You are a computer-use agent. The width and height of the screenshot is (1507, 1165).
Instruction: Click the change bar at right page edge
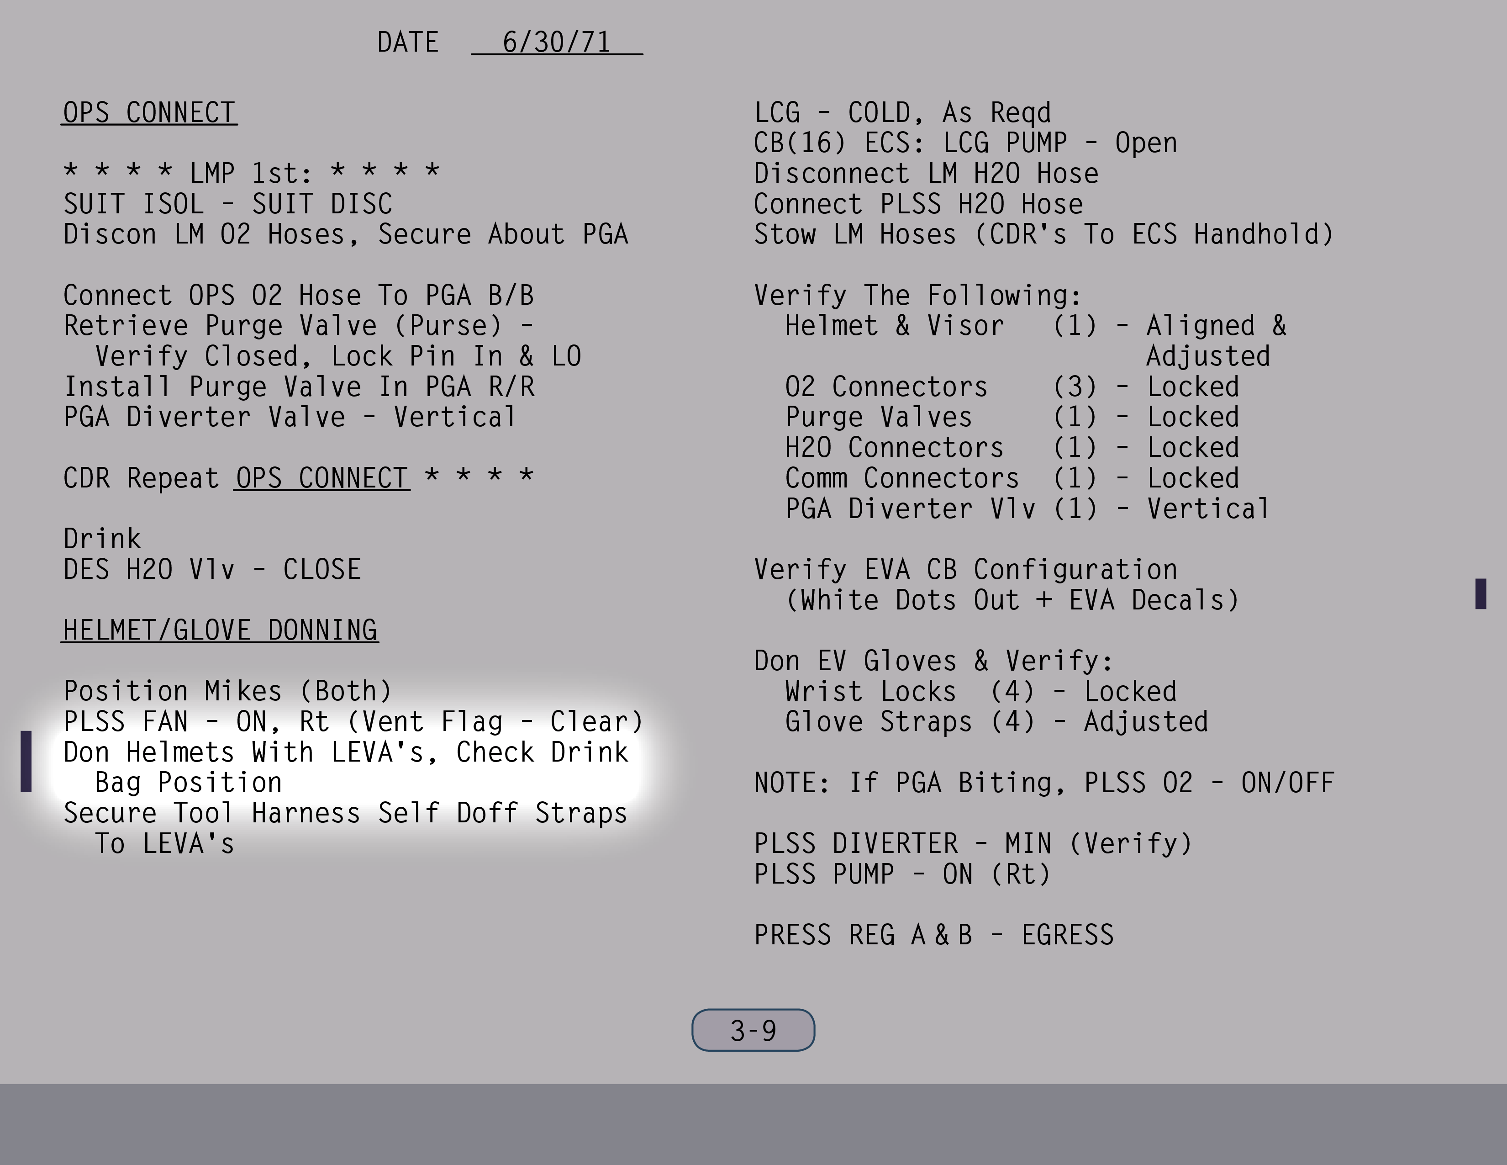1480,593
